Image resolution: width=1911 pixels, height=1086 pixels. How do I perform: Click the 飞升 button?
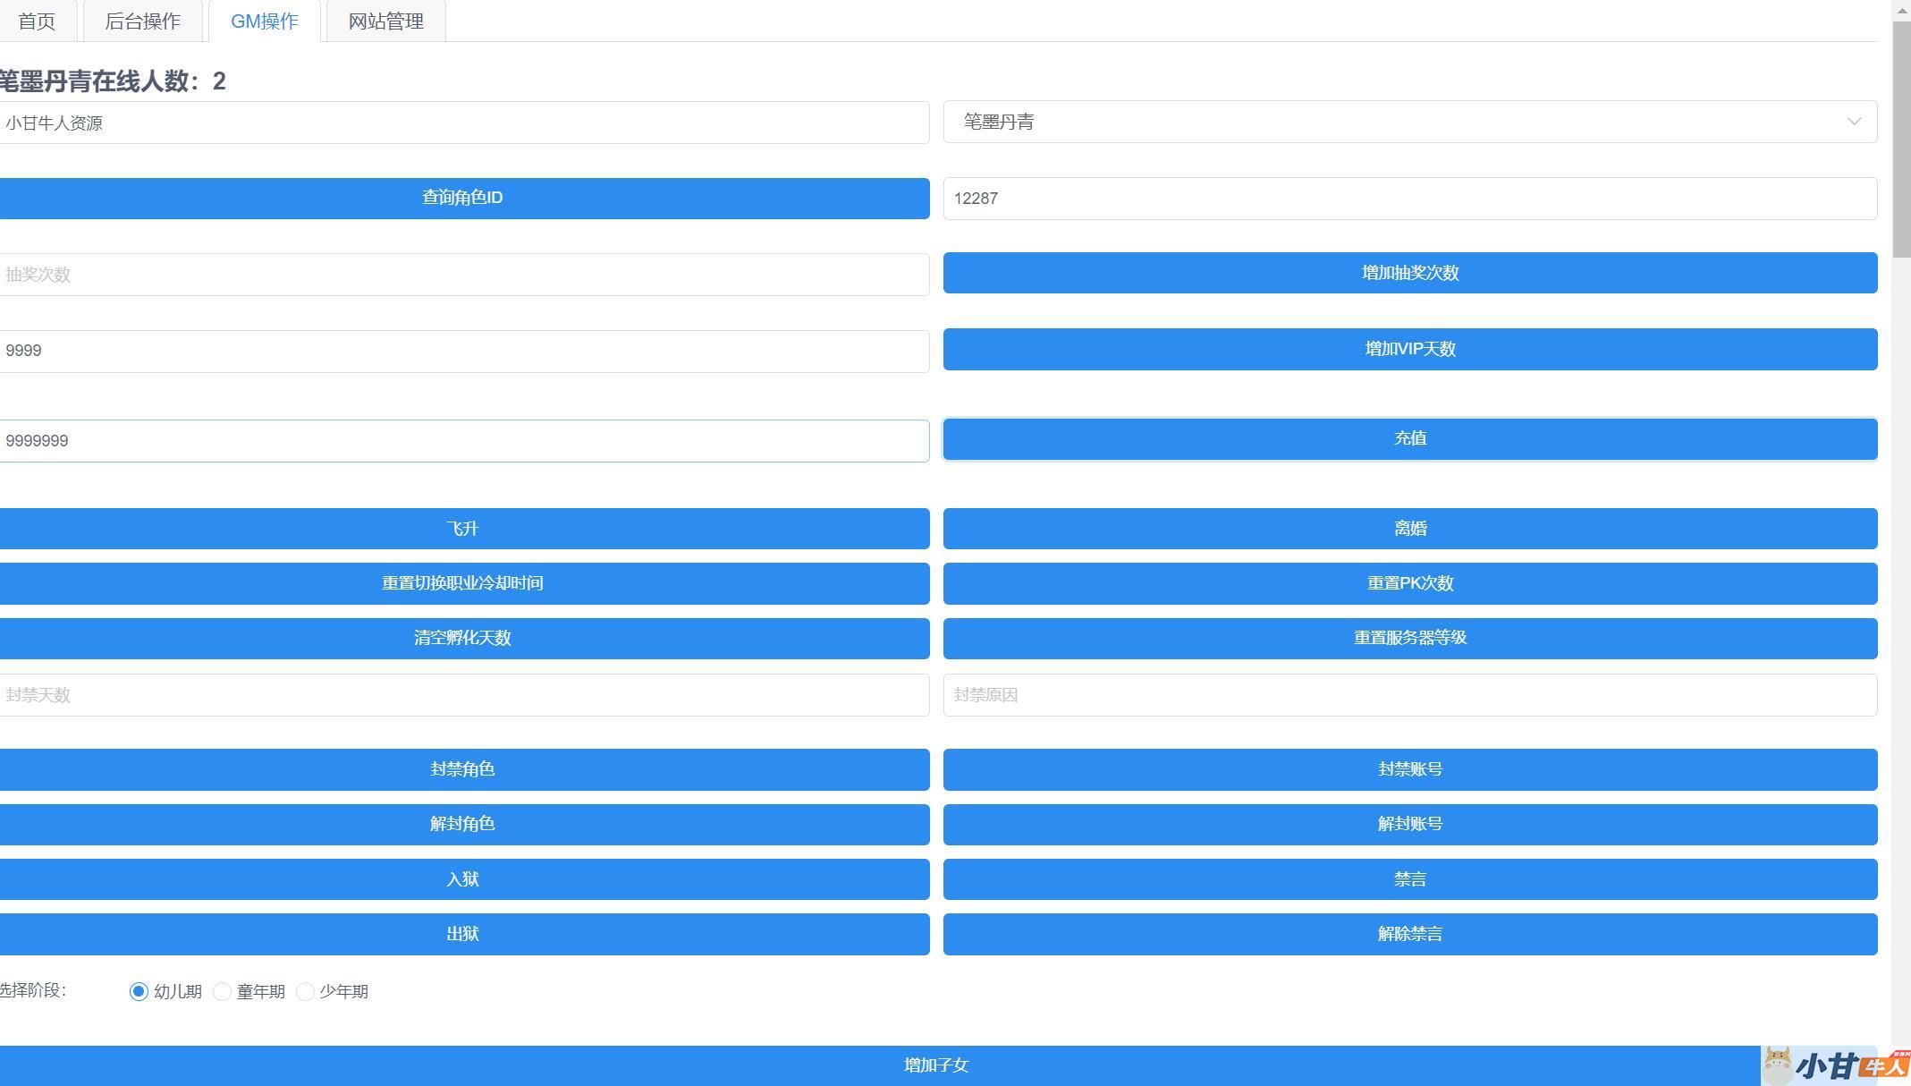(x=463, y=529)
